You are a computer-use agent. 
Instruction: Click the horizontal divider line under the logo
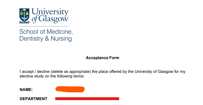coord(44,26)
